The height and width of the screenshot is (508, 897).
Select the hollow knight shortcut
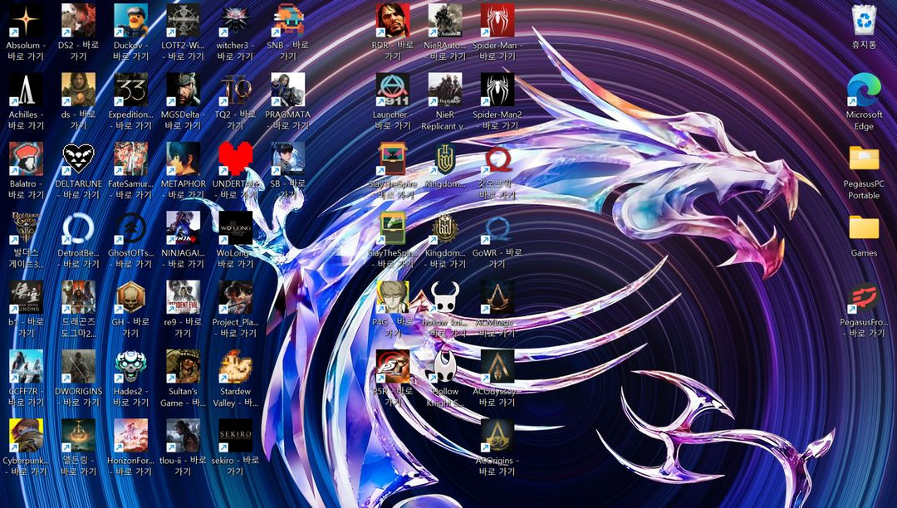point(445,297)
